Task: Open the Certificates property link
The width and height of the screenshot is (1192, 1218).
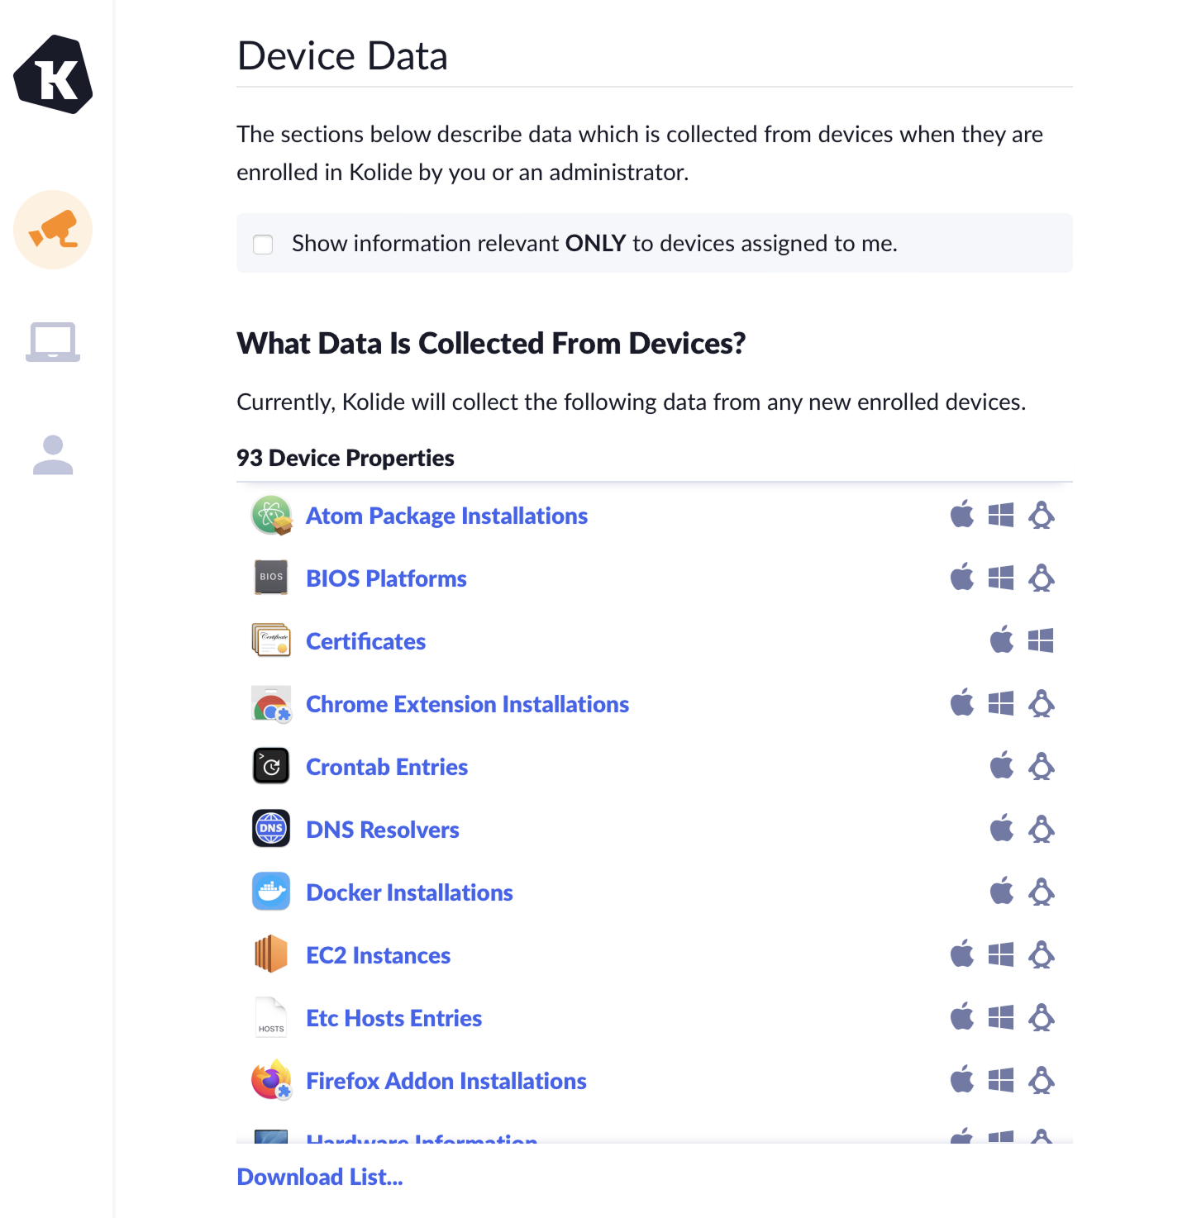Action: pyautogui.click(x=365, y=642)
